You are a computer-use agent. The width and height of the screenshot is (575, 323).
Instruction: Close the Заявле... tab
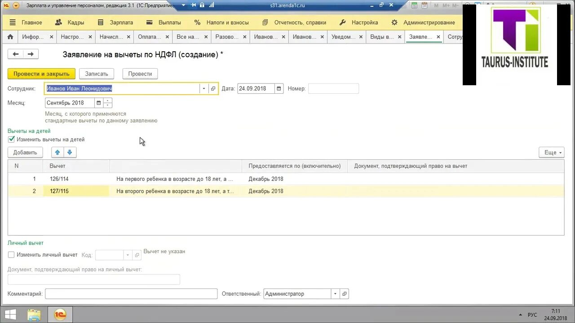[438, 37]
